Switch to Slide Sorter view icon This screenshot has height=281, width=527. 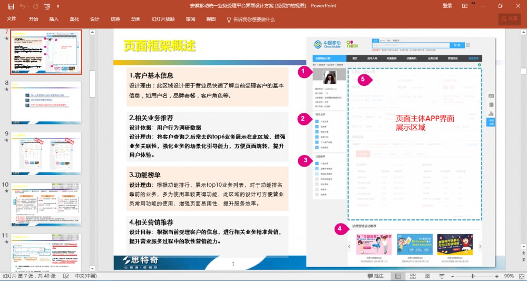(413, 276)
